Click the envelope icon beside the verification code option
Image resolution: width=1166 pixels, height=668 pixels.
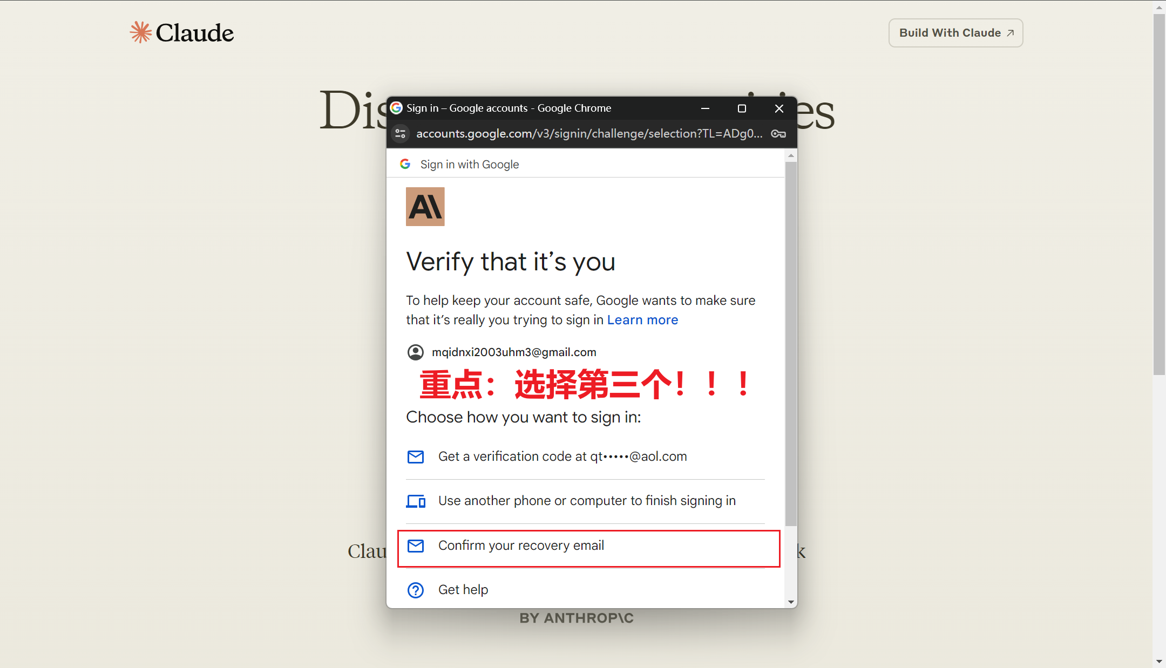tap(415, 457)
